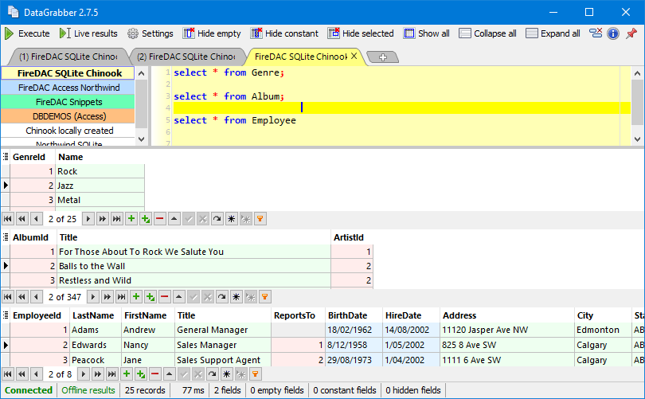This screenshot has width=645, height=399.
Task: Open a new tab with the plus tab button
Action: coord(383,57)
